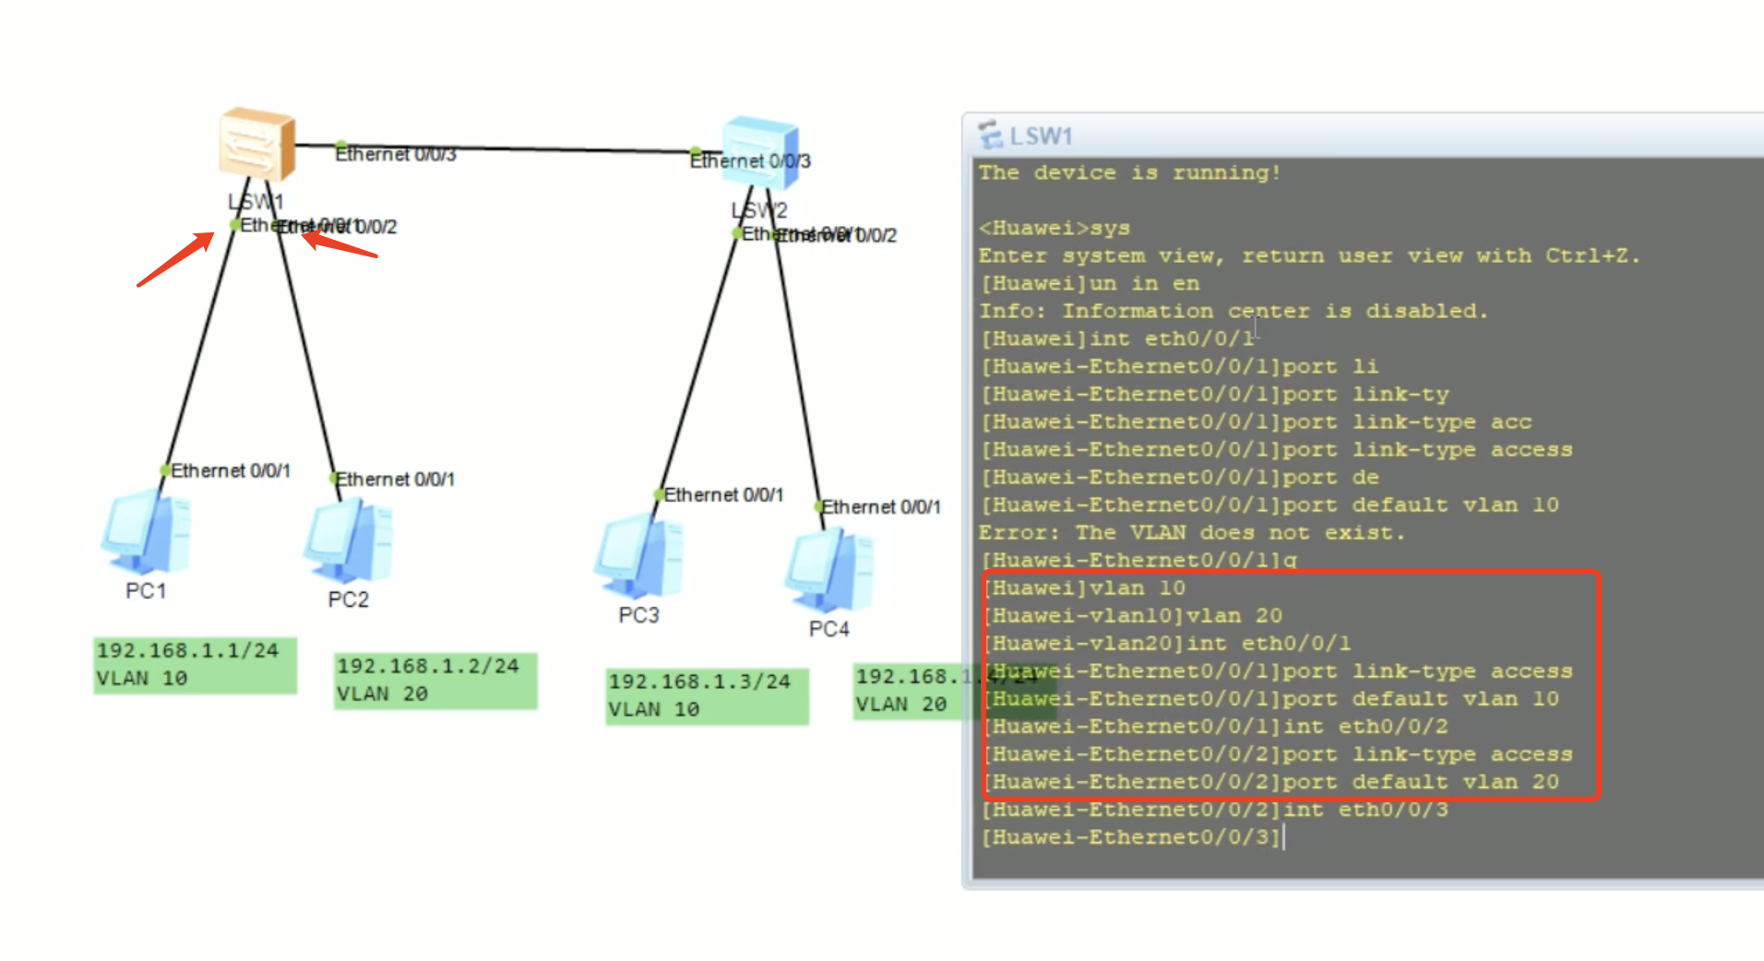Screen dimensions: 1764x961
Task: Select the PC3 computer icon
Action: [640, 557]
